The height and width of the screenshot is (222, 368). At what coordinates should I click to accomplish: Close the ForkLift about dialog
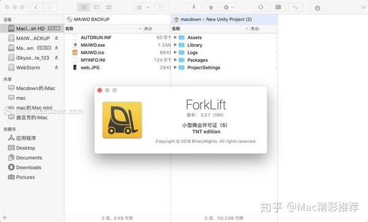click(99, 90)
